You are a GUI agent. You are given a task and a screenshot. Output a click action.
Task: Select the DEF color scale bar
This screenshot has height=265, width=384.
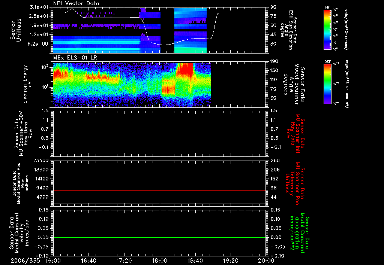coord(328,83)
